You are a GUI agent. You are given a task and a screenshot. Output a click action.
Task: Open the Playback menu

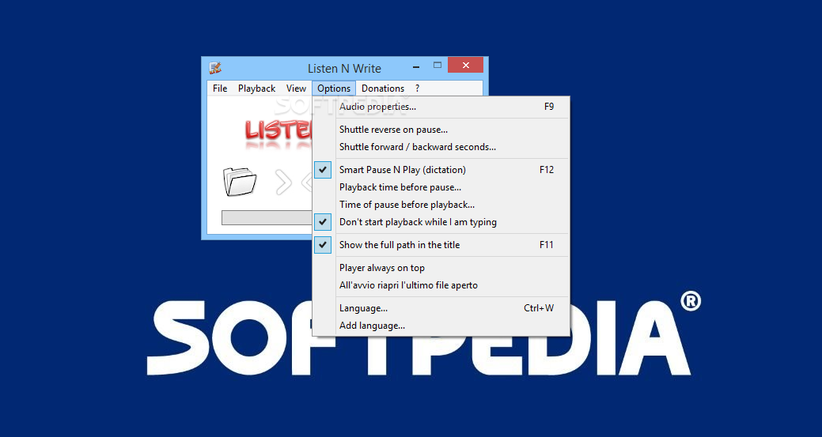257,89
